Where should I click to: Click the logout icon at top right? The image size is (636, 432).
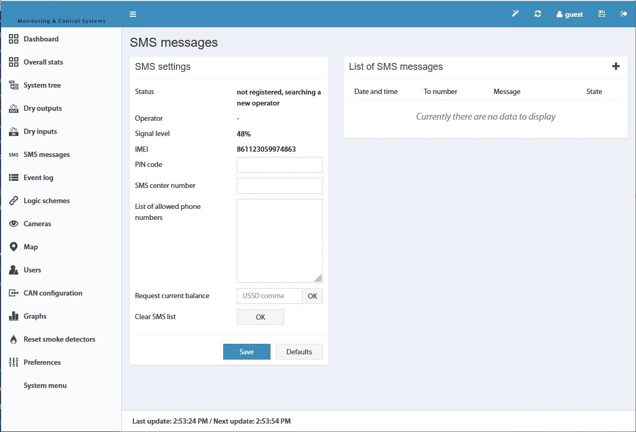624,14
